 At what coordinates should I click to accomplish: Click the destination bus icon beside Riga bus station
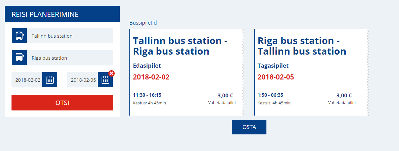click(x=19, y=57)
